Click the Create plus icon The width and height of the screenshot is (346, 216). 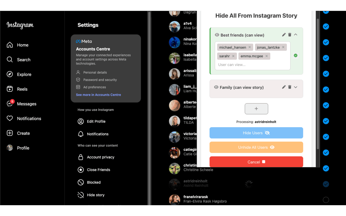10,133
